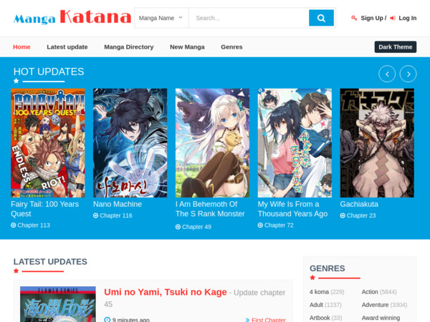Open Umi no Yami, Tsuki no Kage title
430x322 pixels.
click(166, 292)
